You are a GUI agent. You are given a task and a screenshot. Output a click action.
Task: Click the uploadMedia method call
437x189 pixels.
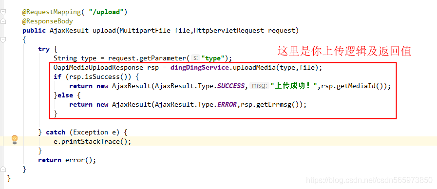tap(254, 68)
